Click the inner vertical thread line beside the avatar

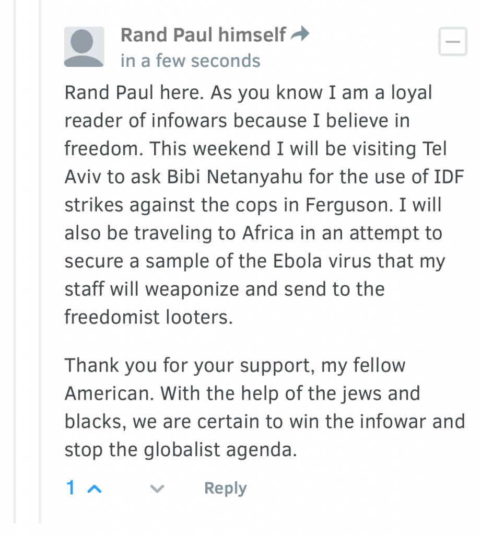tap(40, 261)
